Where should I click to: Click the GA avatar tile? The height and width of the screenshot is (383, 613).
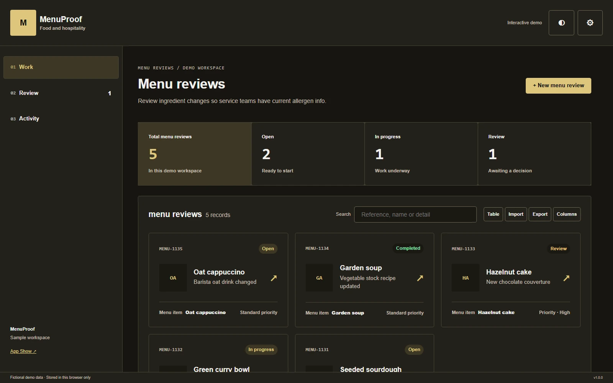pyautogui.click(x=319, y=278)
